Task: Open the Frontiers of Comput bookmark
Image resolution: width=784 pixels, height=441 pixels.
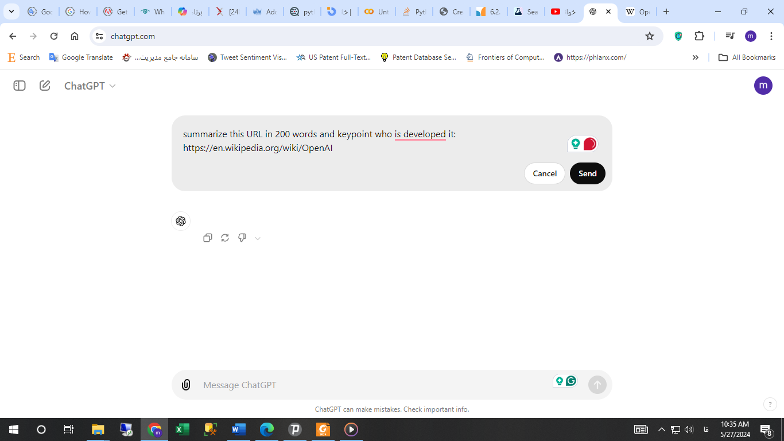Action: tap(505, 57)
